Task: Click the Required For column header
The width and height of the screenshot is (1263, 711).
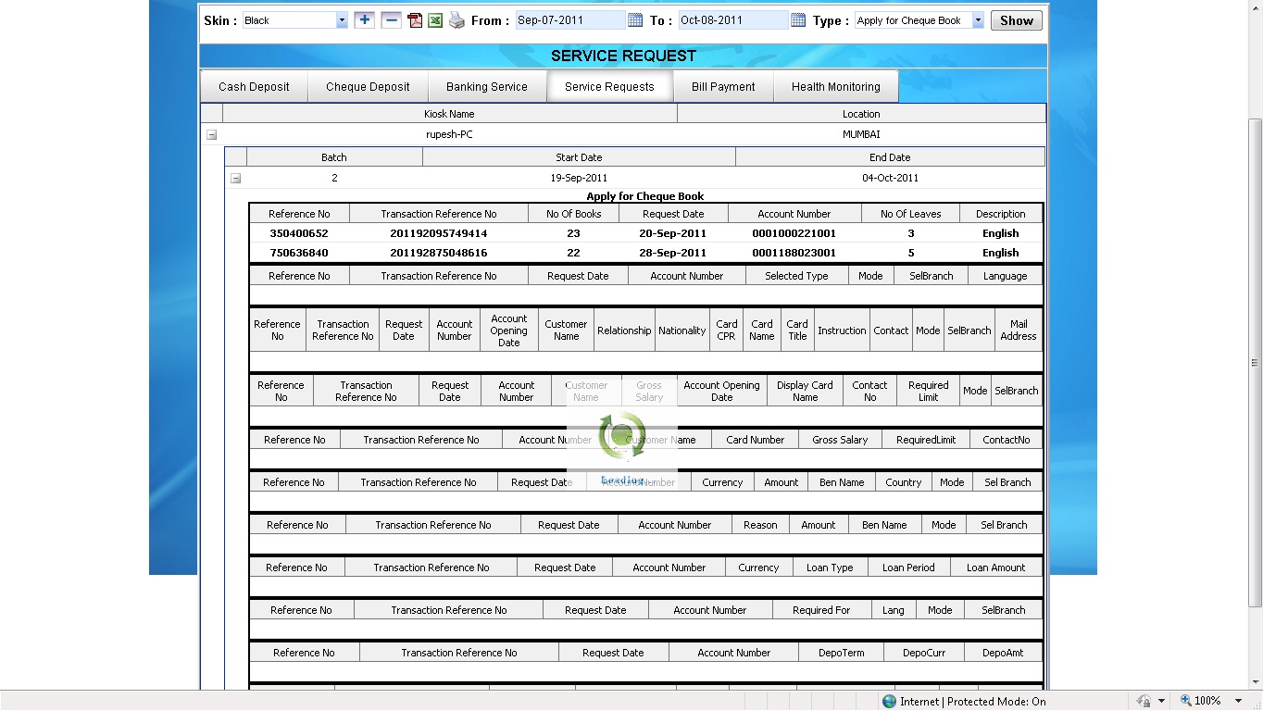Action: pyautogui.click(x=821, y=610)
